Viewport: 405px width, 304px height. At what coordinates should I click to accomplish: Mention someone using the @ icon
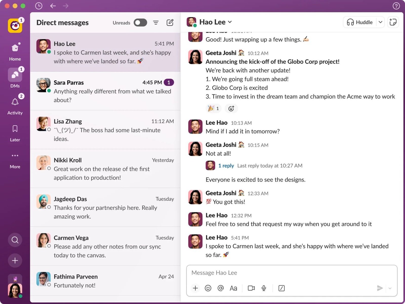pyautogui.click(x=220, y=288)
